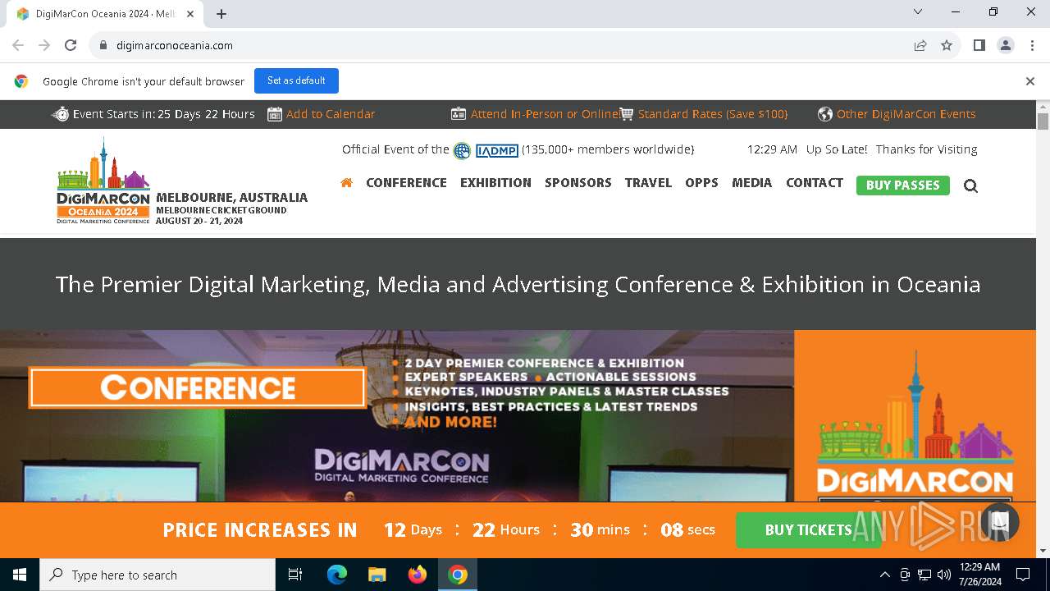Click the scrollbar up arrow
The width and height of the screenshot is (1050, 591).
click(1043, 107)
